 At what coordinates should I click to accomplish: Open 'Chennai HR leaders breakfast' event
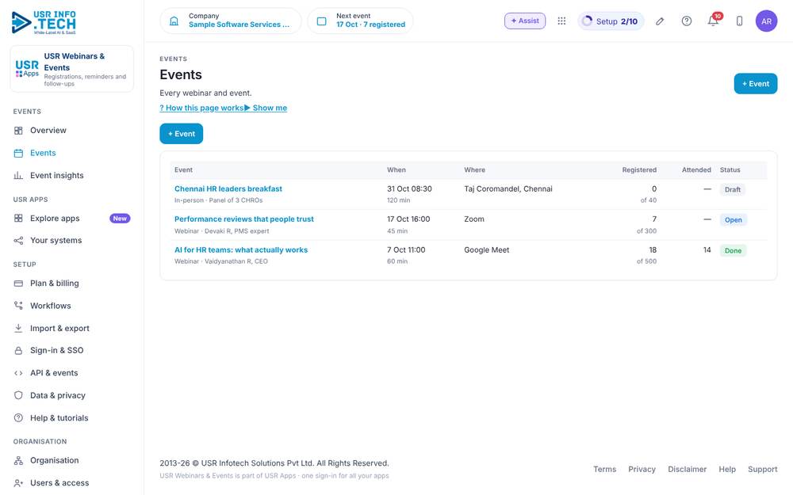pos(228,189)
